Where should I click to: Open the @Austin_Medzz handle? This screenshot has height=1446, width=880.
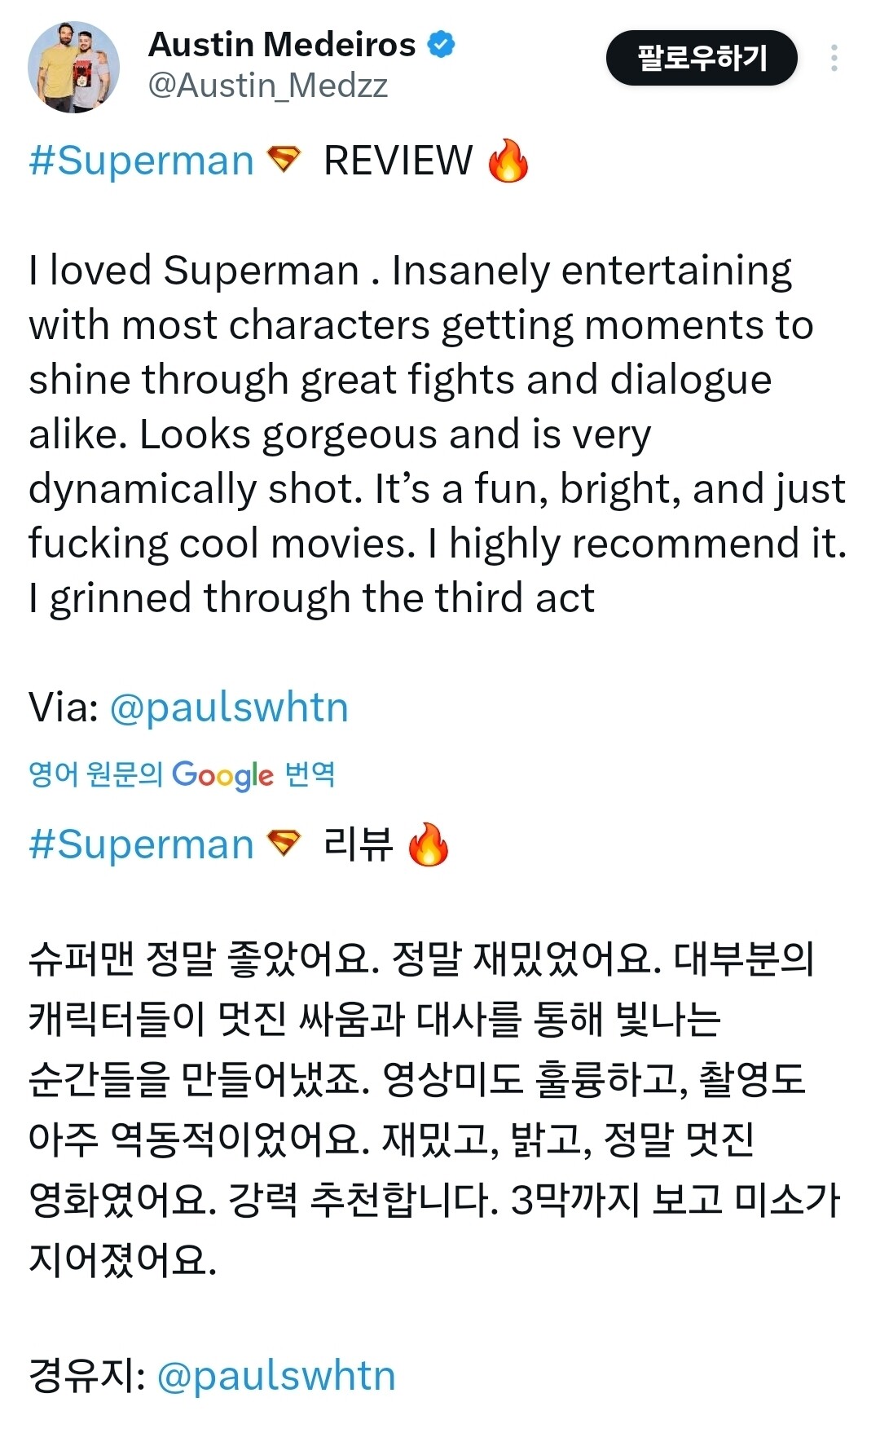point(268,86)
